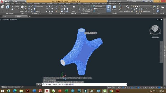Expand the Groups panel
Viewport: 166px width, 93px height.
156,14
